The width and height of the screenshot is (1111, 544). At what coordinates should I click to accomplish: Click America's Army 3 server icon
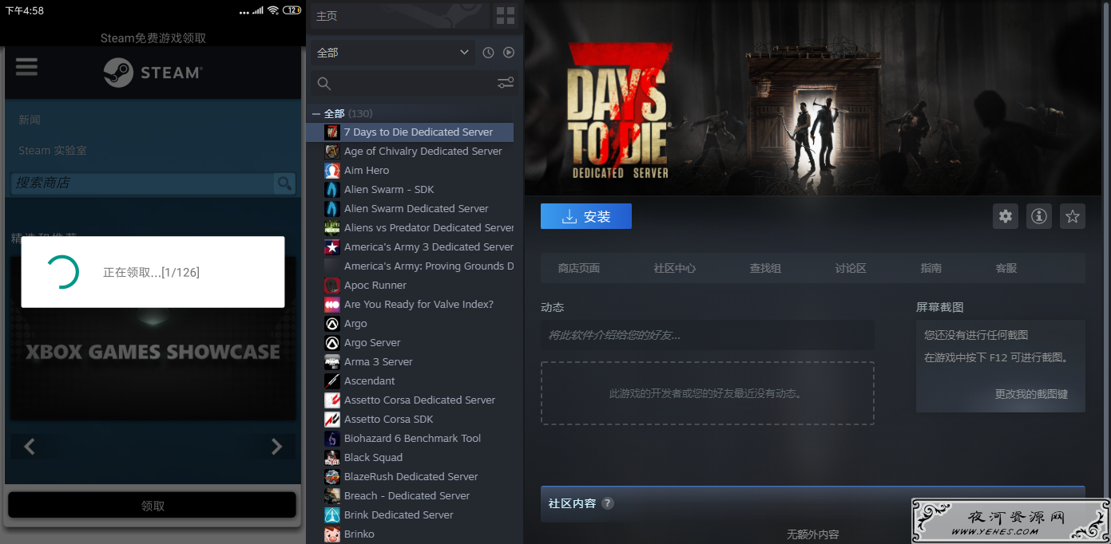(332, 247)
